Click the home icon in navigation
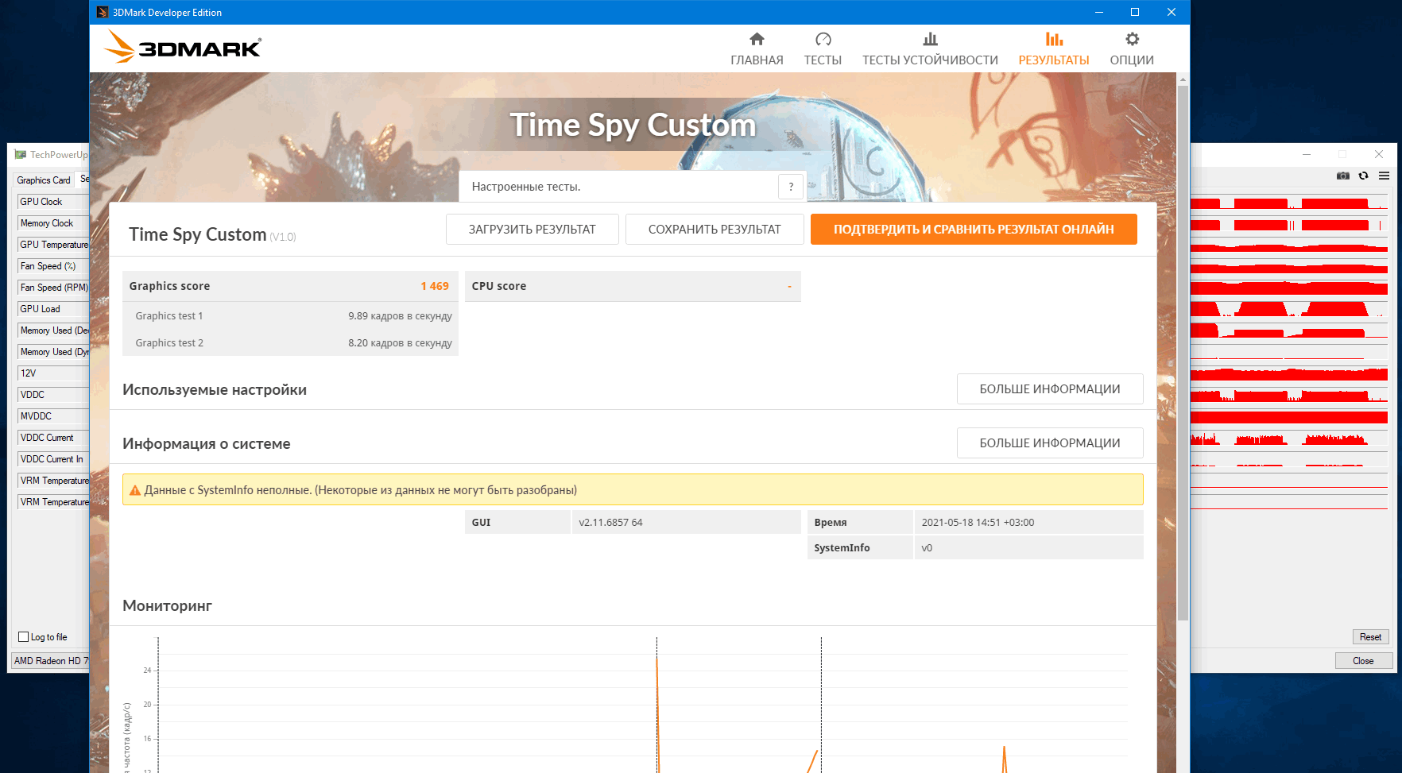Screen dimensions: 1402x773 [757, 39]
